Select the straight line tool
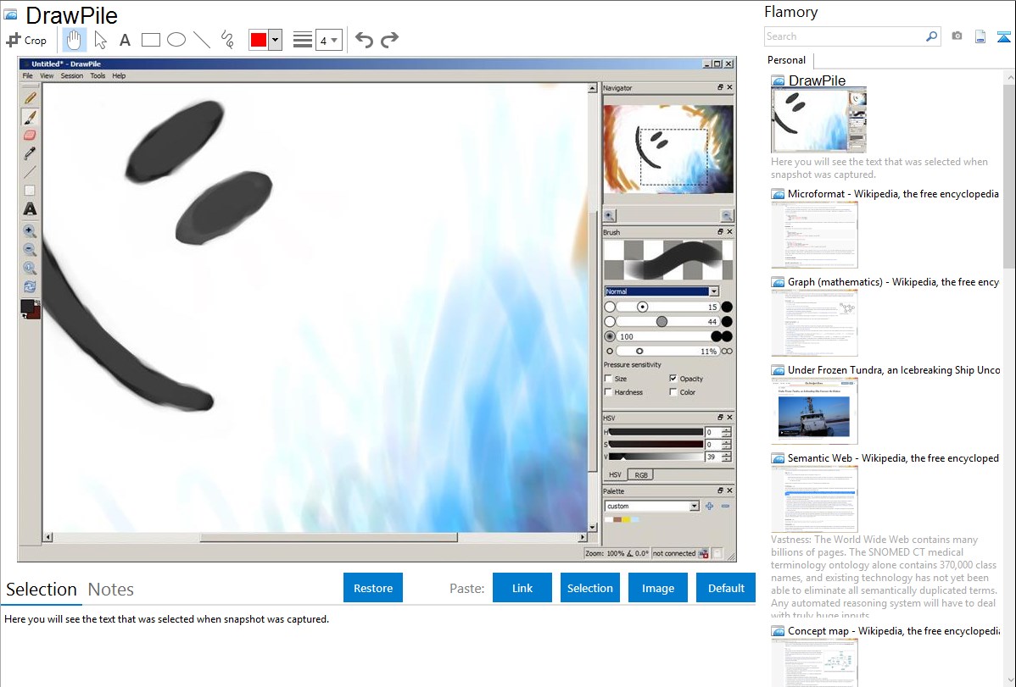Image resolution: width=1016 pixels, height=687 pixels. (x=202, y=40)
